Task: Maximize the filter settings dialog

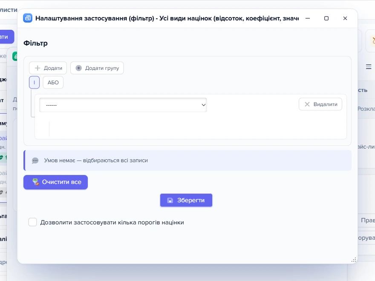Action: 326,18
